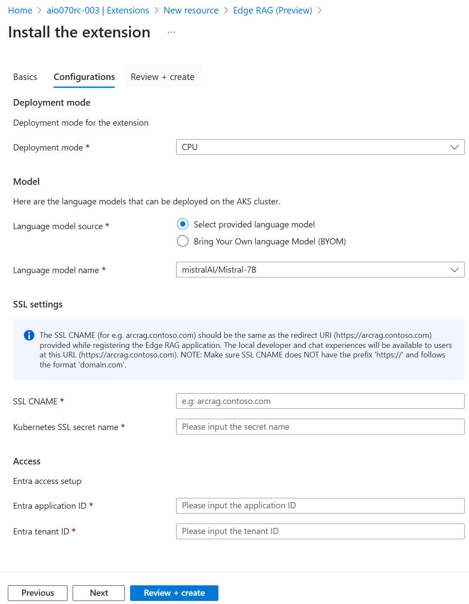
Task: Click the Previous button
Action: tap(37, 593)
